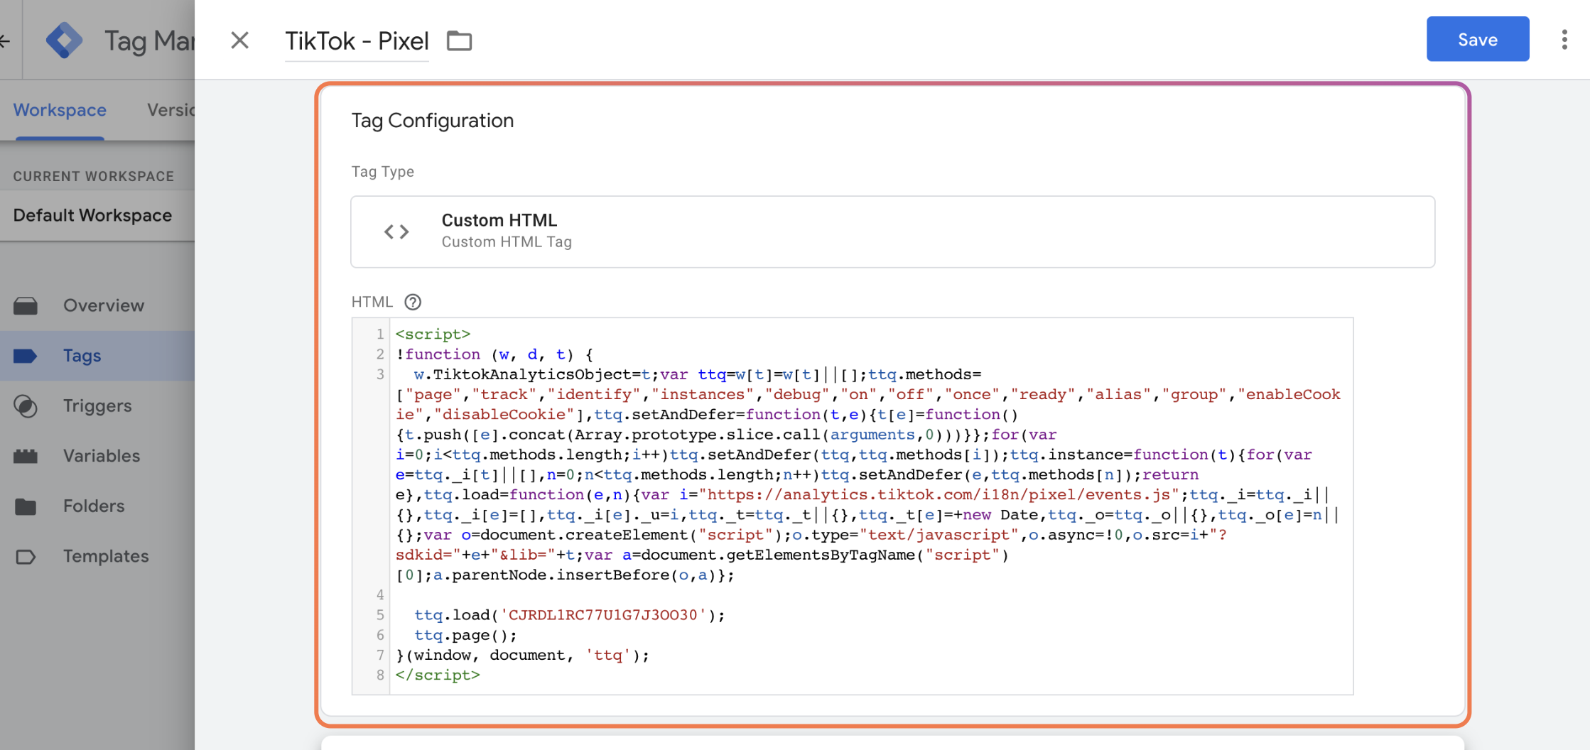Open Triggers in the sidebar
This screenshot has height=750, width=1590.
(x=97, y=406)
